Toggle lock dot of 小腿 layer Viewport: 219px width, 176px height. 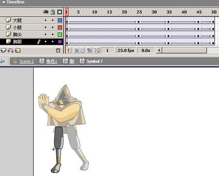pos(53,27)
